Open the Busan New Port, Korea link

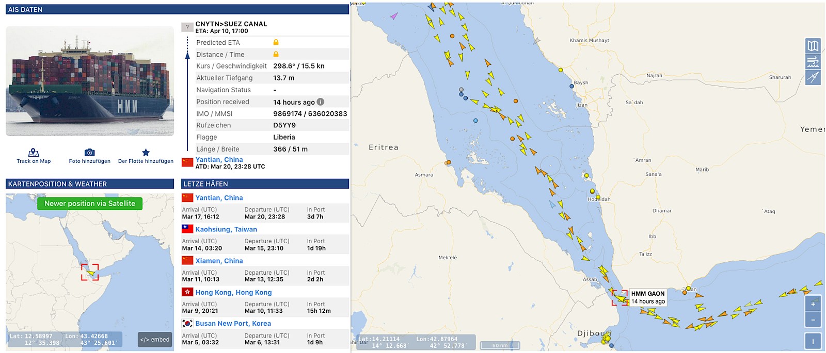click(x=233, y=324)
